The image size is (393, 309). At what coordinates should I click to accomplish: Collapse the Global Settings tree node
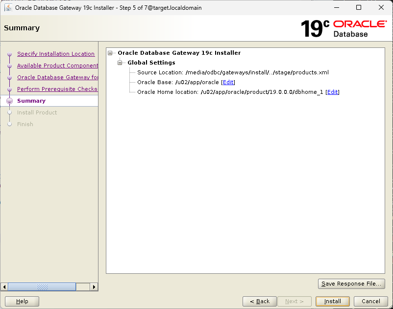point(120,63)
